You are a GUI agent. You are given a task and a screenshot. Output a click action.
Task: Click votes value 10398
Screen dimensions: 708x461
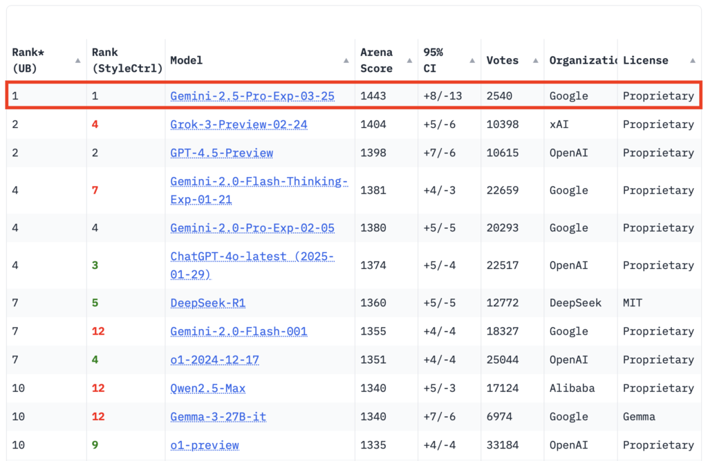tap(503, 124)
